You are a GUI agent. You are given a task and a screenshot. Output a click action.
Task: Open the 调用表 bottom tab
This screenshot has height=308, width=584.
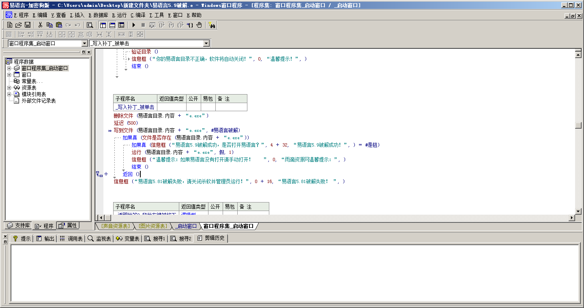[71, 239]
